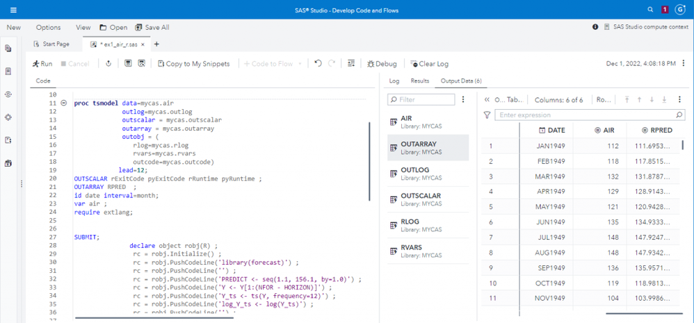Image resolution: width=694 pixels, height=323 pixels.
Task: Switch to the Log tab
Action: click(x=394, y=81)
